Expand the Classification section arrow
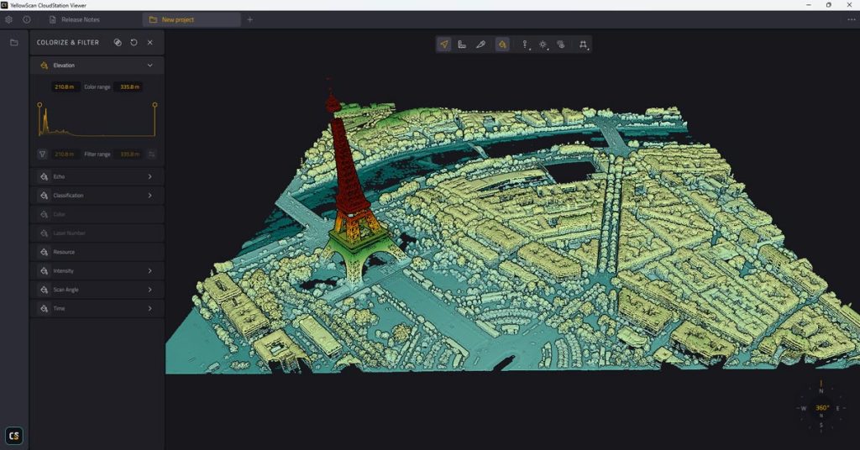Screen dimensions: 860x450 pos(149,195)
